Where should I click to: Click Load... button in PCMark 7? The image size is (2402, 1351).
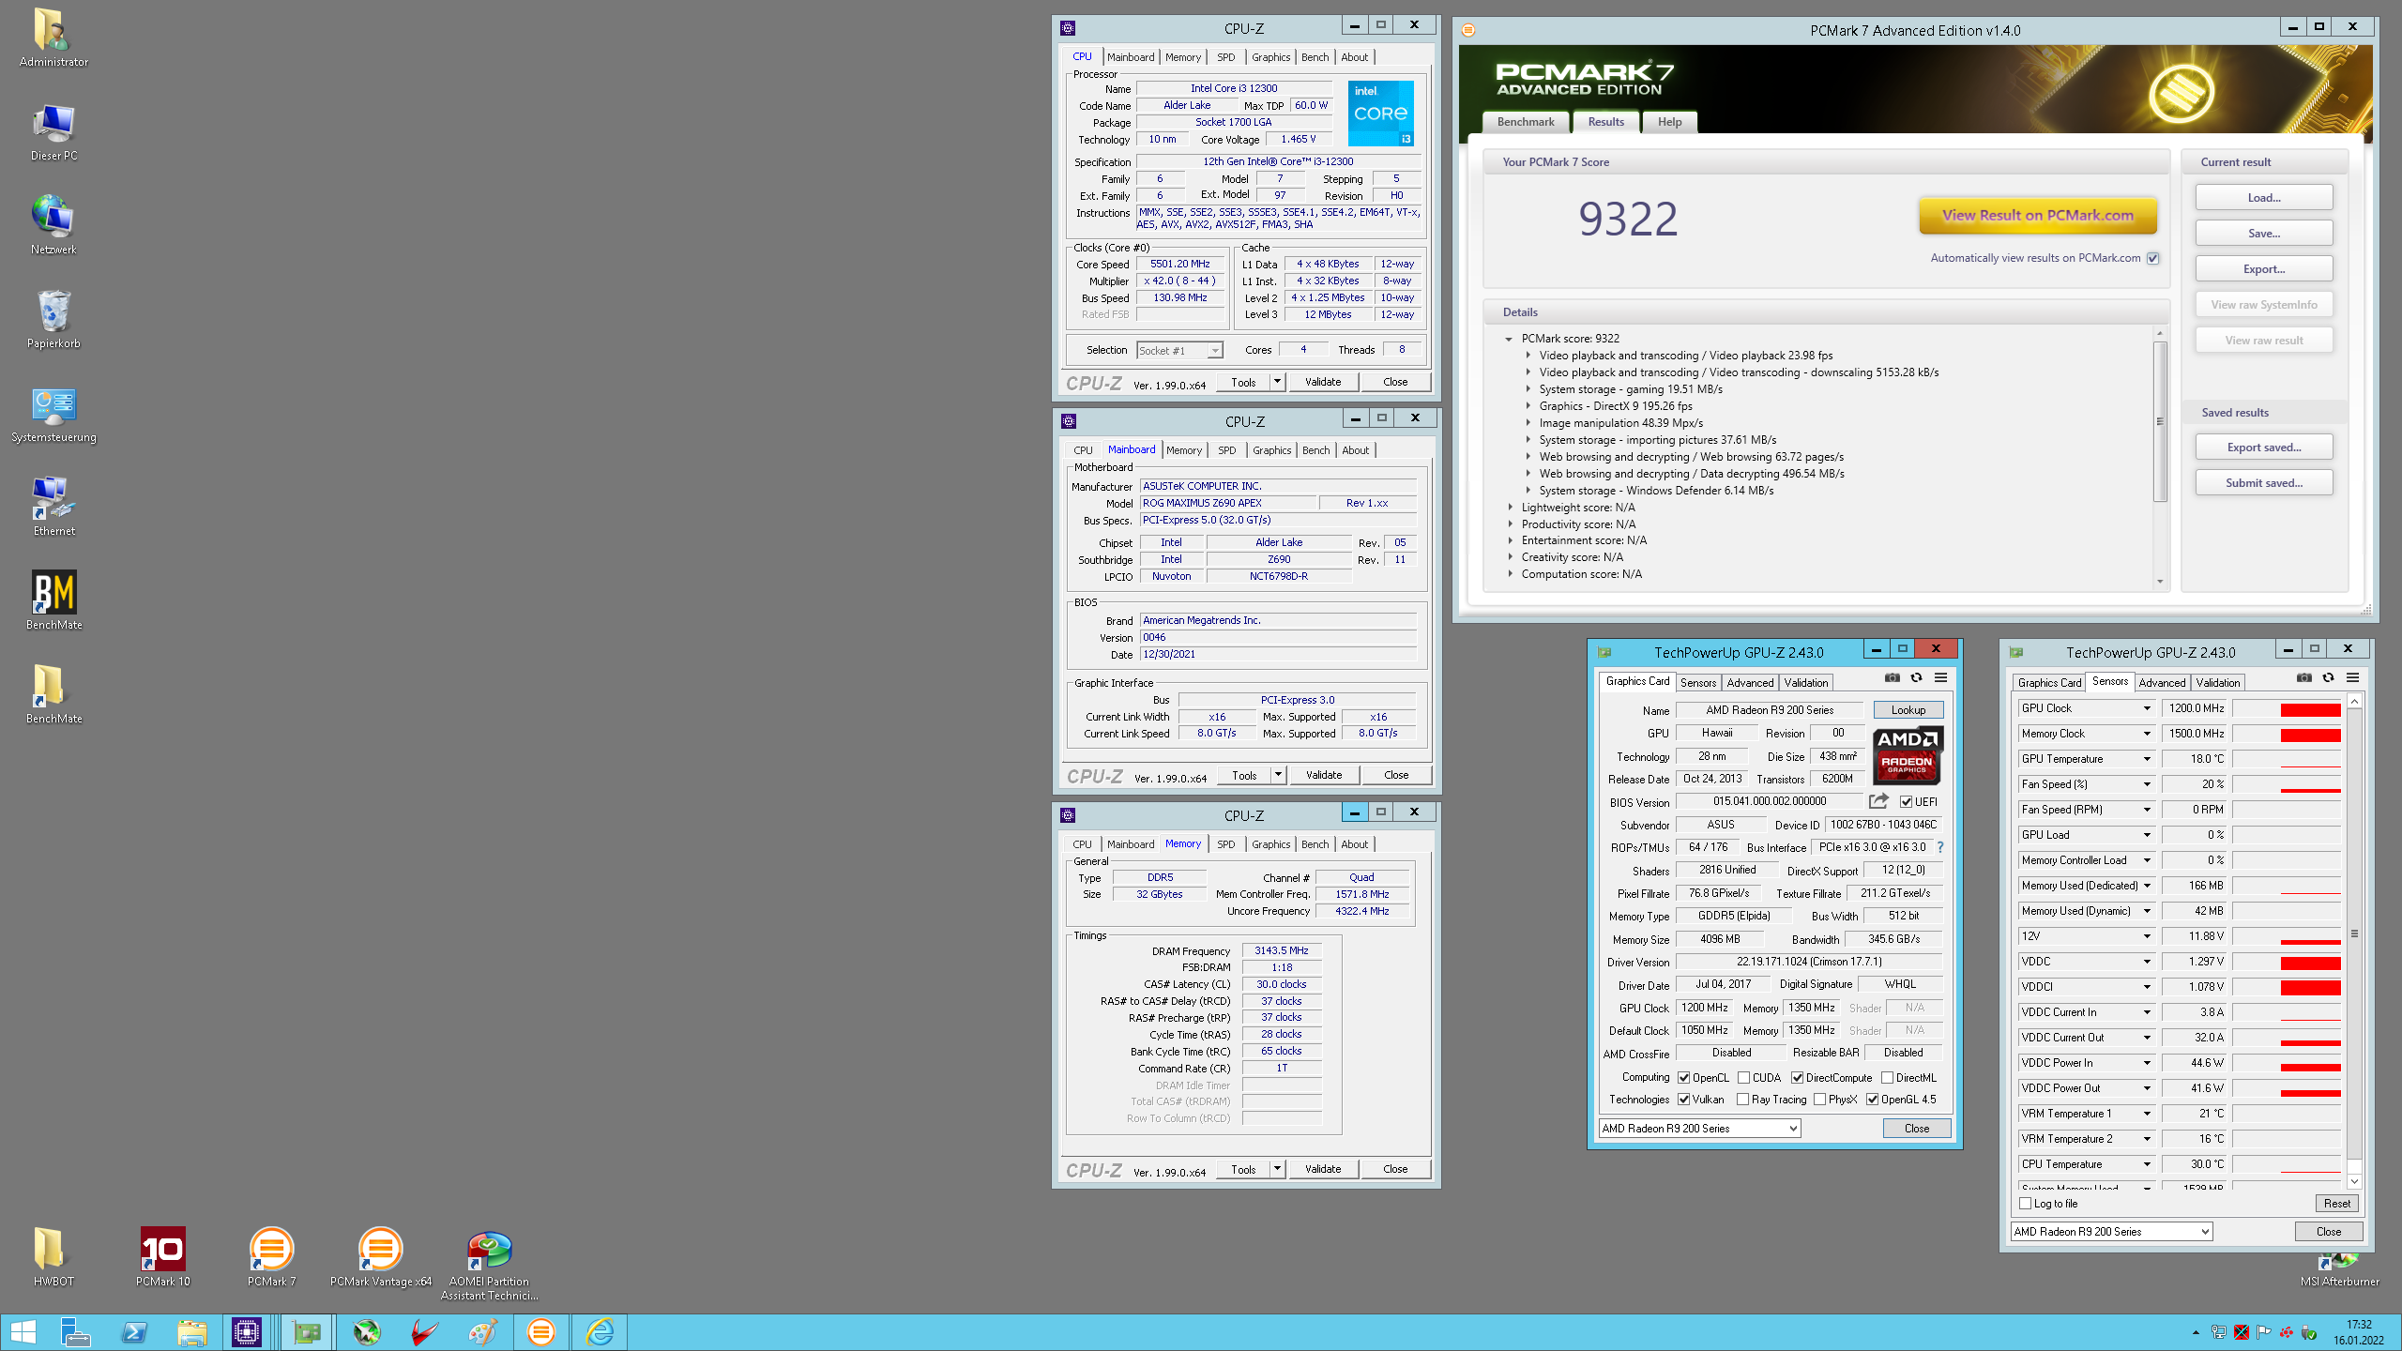[x=2263, y=197]
